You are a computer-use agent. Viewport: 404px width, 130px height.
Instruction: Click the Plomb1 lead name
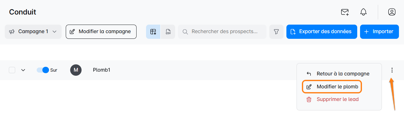click(101, 70)
